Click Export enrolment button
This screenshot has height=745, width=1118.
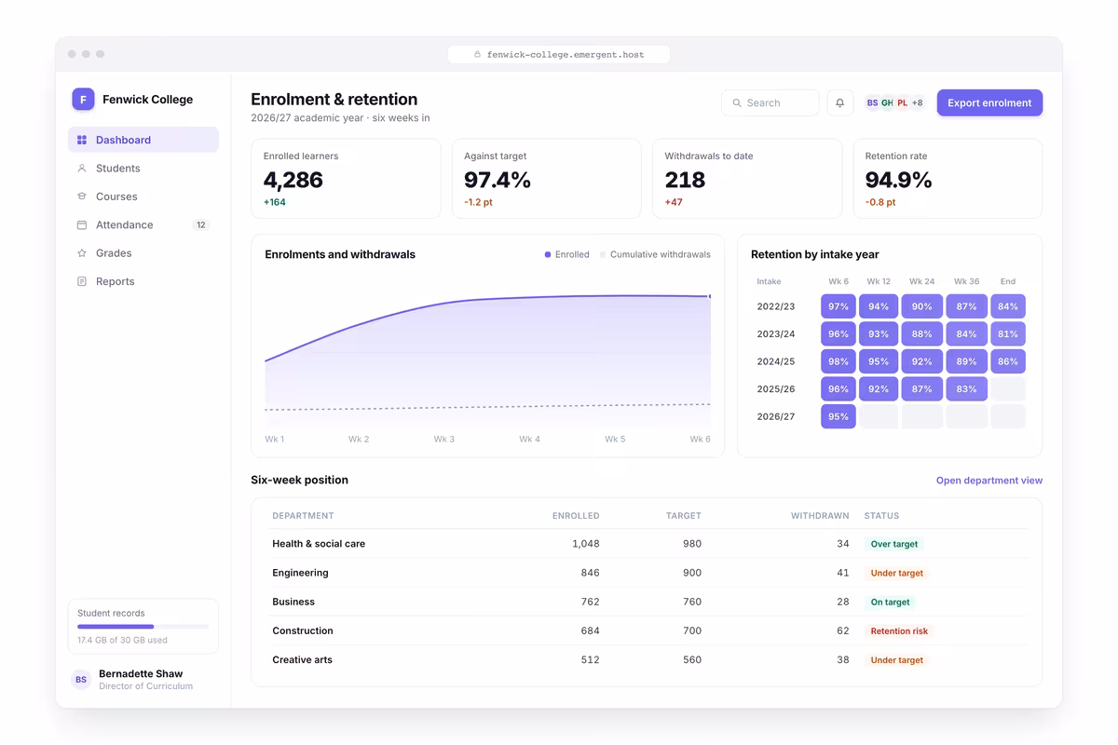pos(989,102)
